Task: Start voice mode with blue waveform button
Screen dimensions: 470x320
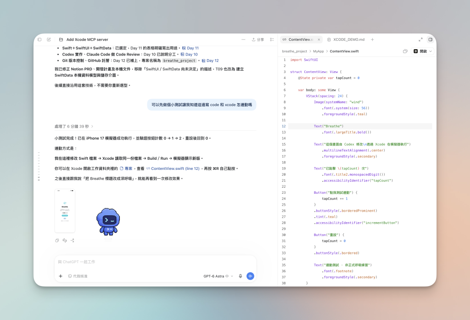Action: 250,276
